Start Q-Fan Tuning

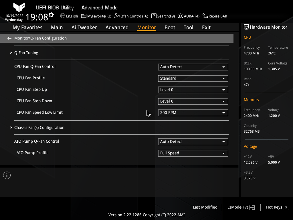coord(26,53)
